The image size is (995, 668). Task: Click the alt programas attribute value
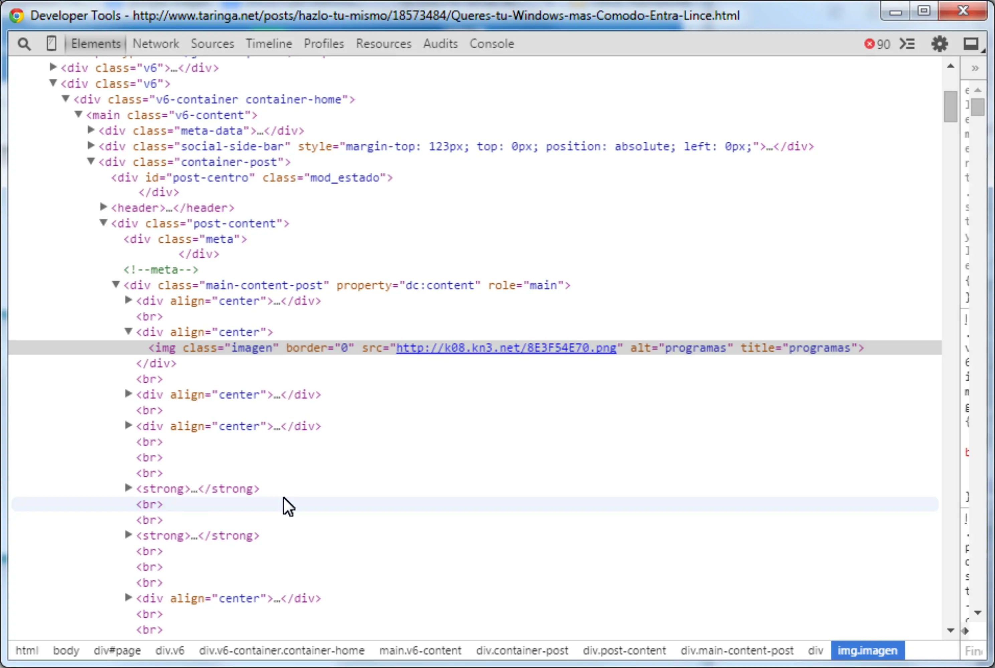(x=695, y=348)
